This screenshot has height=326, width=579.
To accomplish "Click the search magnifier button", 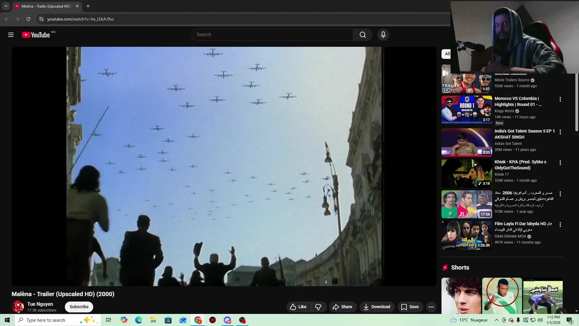I will [x=363, y=35].
